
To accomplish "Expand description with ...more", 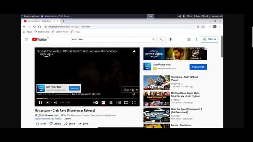I will click(67, 119).
